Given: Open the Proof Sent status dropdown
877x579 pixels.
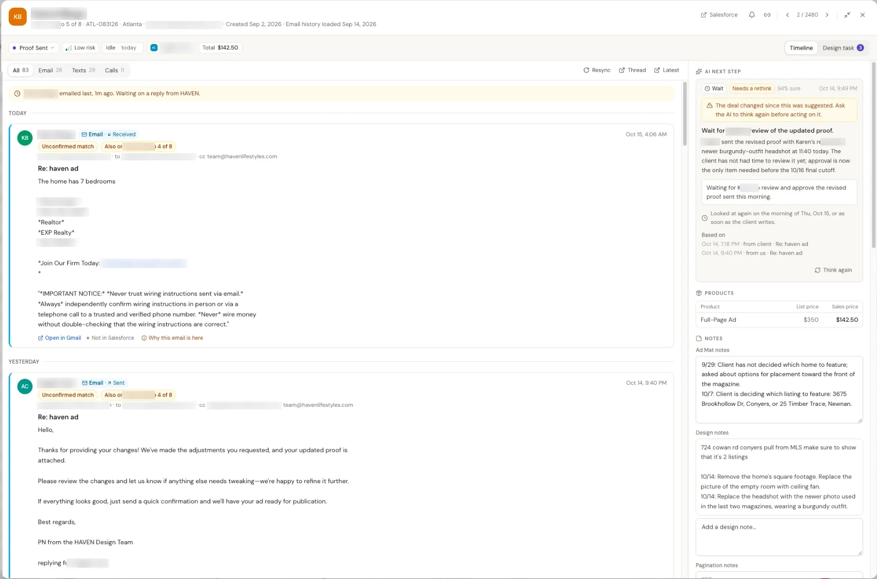Looking at the screenshot, I should click(x=33, y=48).
